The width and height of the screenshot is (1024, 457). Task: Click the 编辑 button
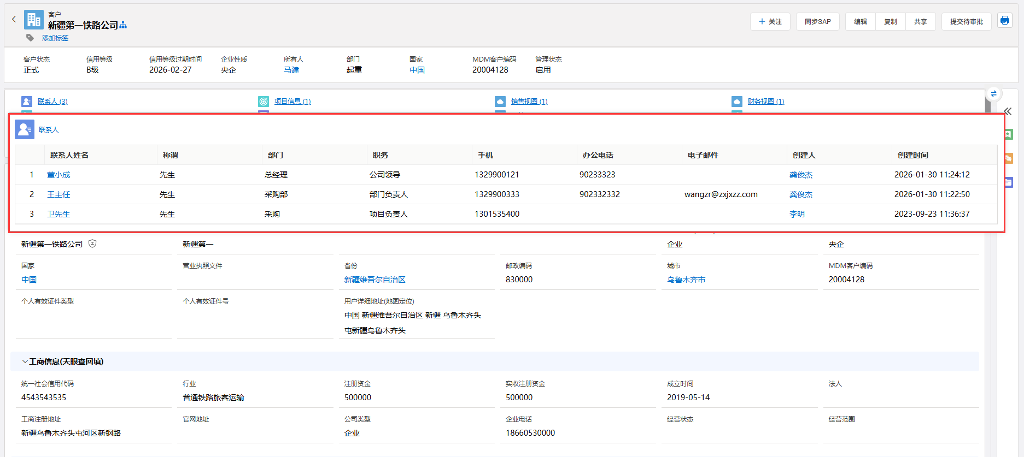coord(860,22)
